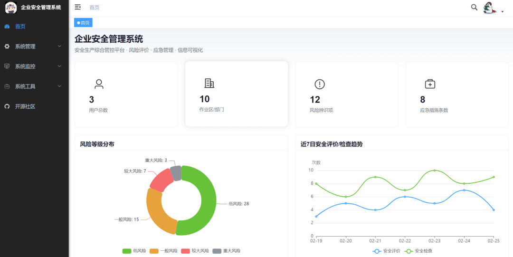Click the monitor icon for 系统监控
This screenshot has height=257, width=513.
pyautogui.click(x=7, y=67)
